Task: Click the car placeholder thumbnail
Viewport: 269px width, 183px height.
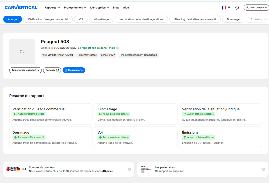Action: (22, 51)
